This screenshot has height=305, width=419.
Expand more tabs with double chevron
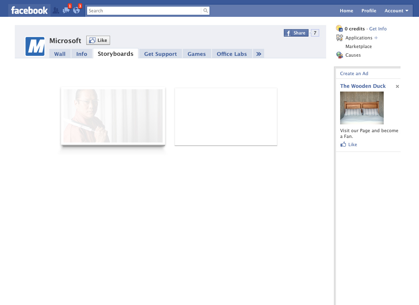point(259,54)
